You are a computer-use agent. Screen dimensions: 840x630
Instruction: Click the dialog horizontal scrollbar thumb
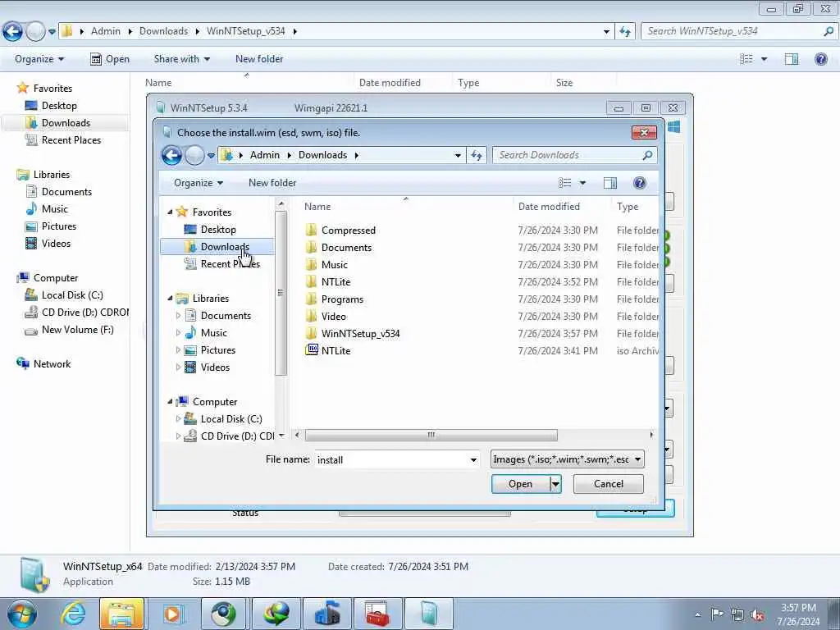pyautogui.click(x=431, y=435)
